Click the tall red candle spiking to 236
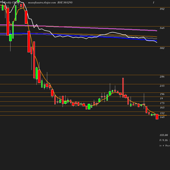The width and height of the screenshot is (170, 170). click(x=123, y=88)
